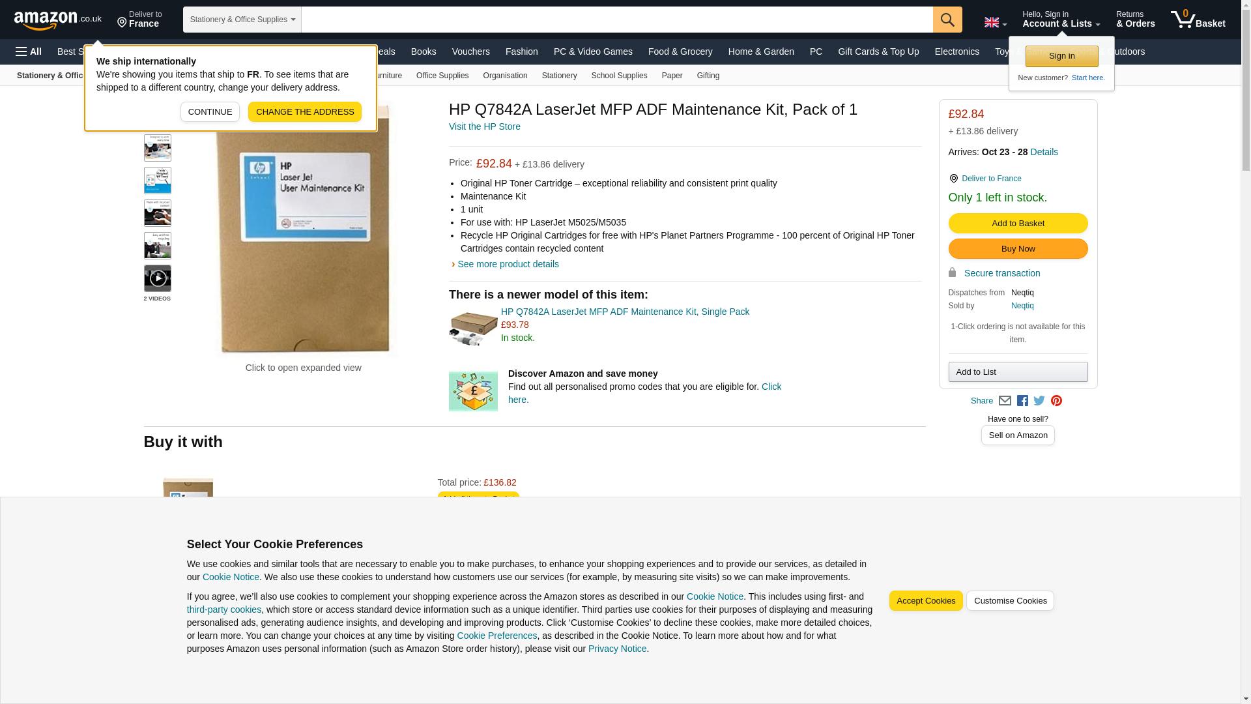Viewport: 1251px width, 704px height.
Task: Go to Amazon.co.uk home logo
Action: point(57,20)
